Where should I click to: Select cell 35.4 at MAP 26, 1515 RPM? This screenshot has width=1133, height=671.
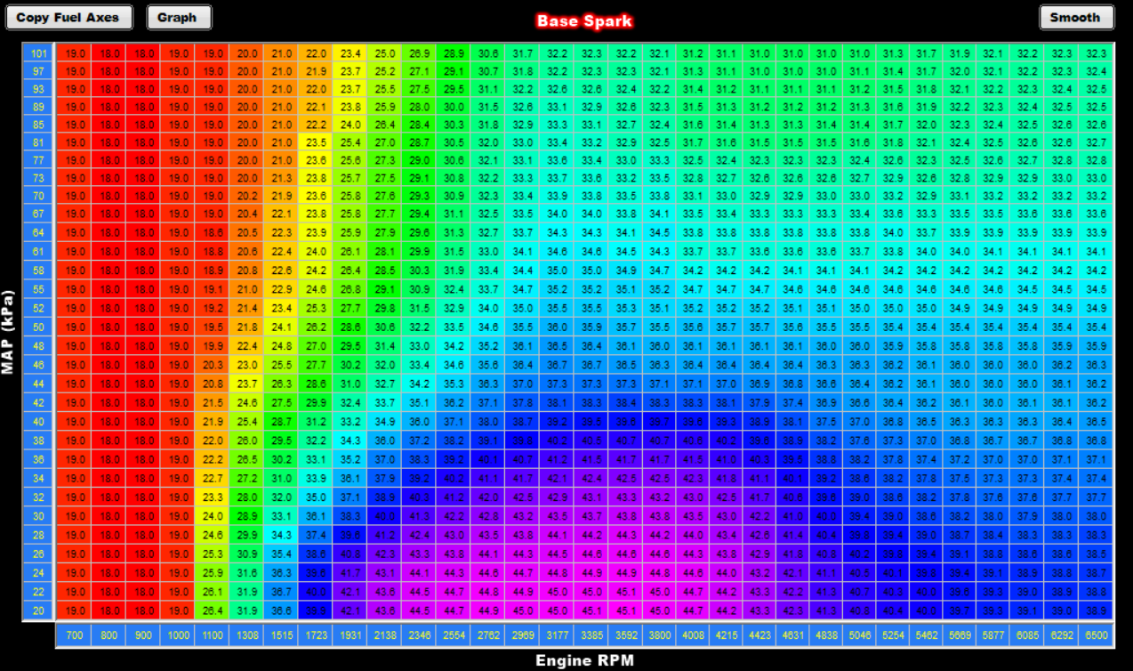pyautogui.click(x=281, y=554)
